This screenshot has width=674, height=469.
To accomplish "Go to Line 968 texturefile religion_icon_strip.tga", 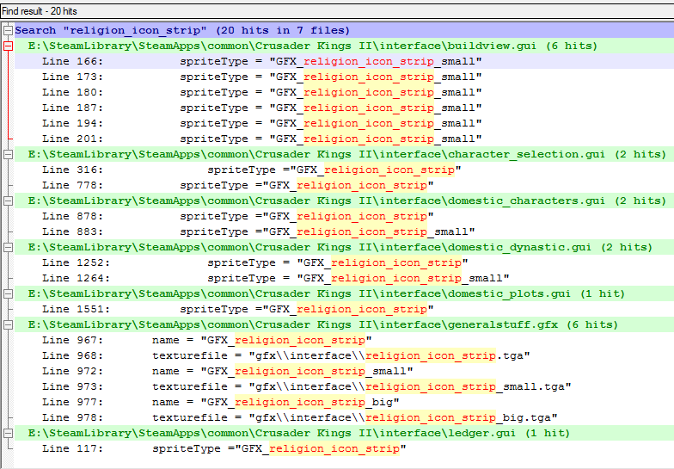I will pos(344,356).
